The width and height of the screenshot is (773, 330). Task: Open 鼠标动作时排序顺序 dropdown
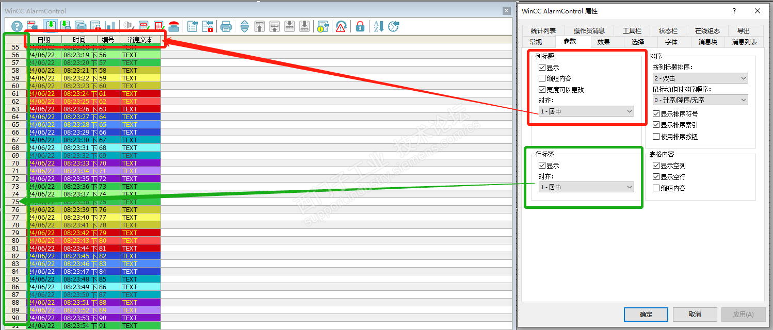point(700,100)
